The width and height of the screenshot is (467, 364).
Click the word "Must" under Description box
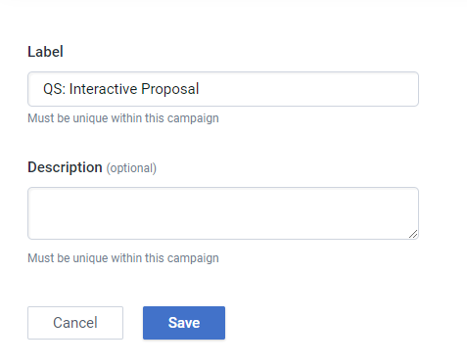click(40, 258)
